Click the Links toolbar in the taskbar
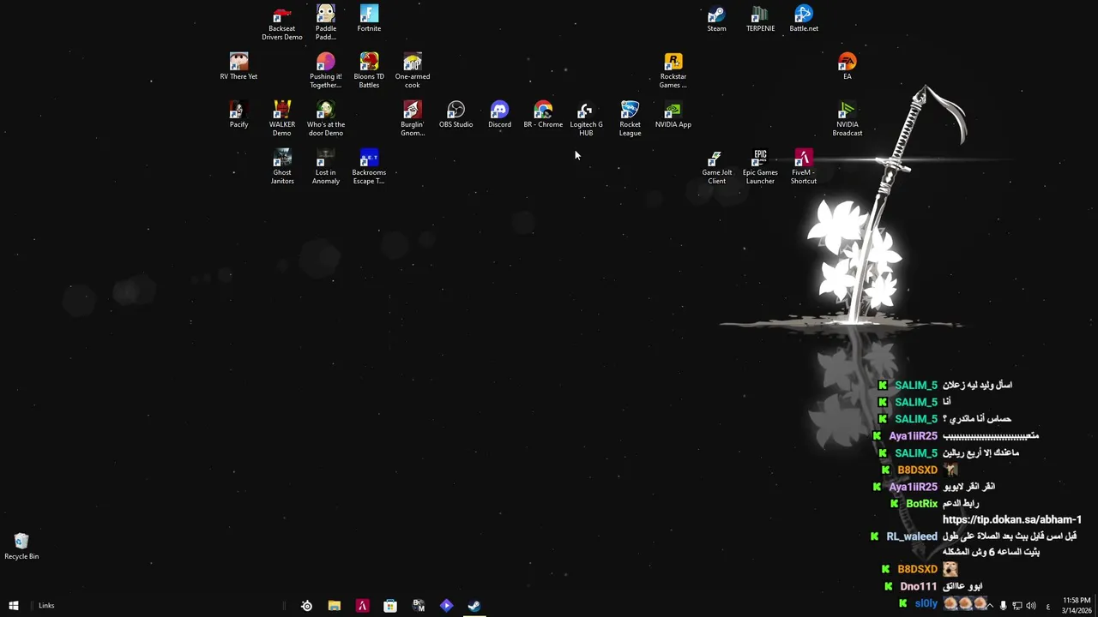The height and width of the screenshot is (617, 1098). click(x=46, y=606)
